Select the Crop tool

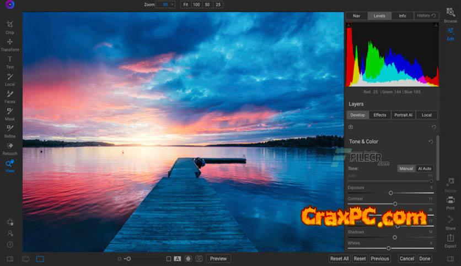click(10, 25)
